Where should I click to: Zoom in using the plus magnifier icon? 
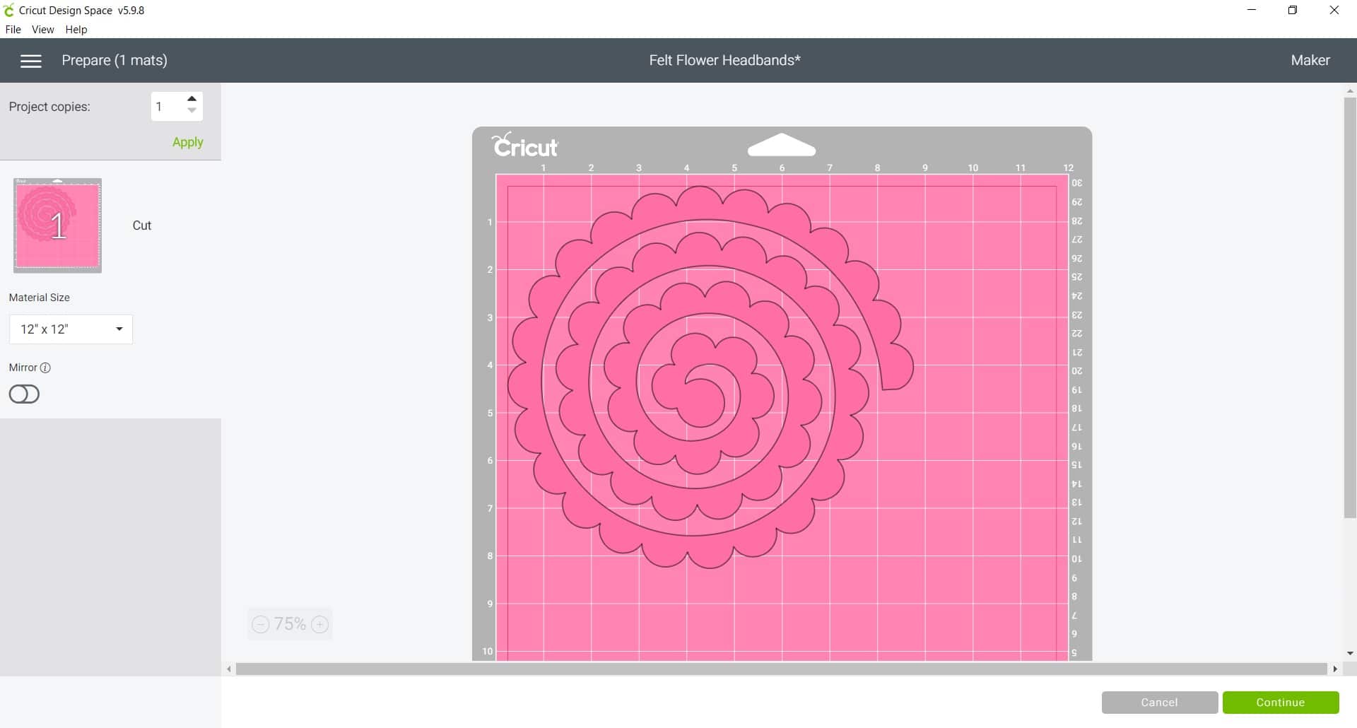320,624
